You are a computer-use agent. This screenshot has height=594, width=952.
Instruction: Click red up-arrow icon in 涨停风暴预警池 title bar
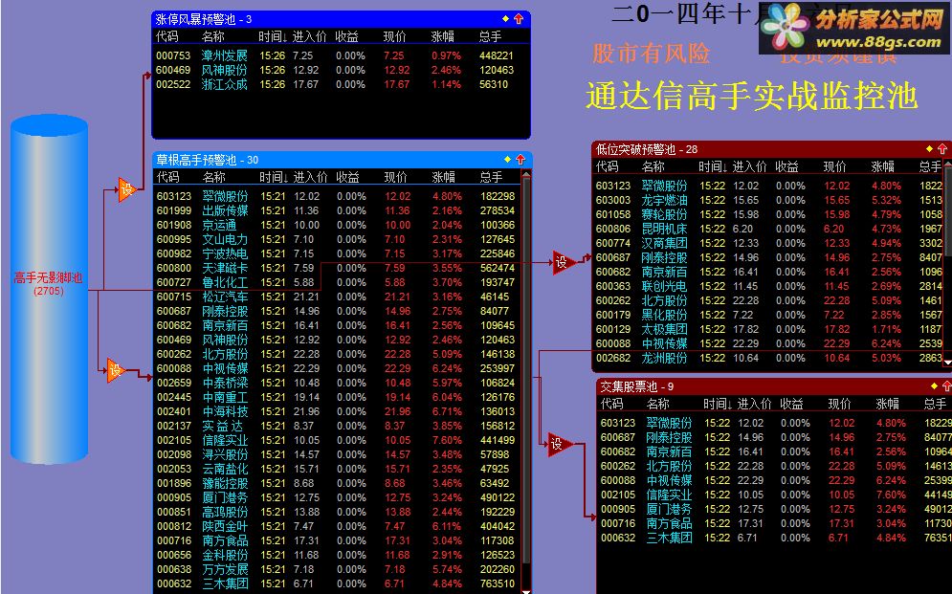[519, 19]
